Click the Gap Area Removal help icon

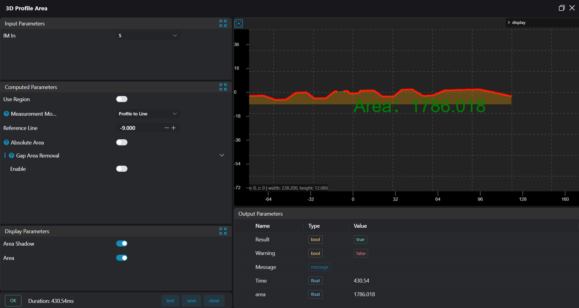(12, 155)
